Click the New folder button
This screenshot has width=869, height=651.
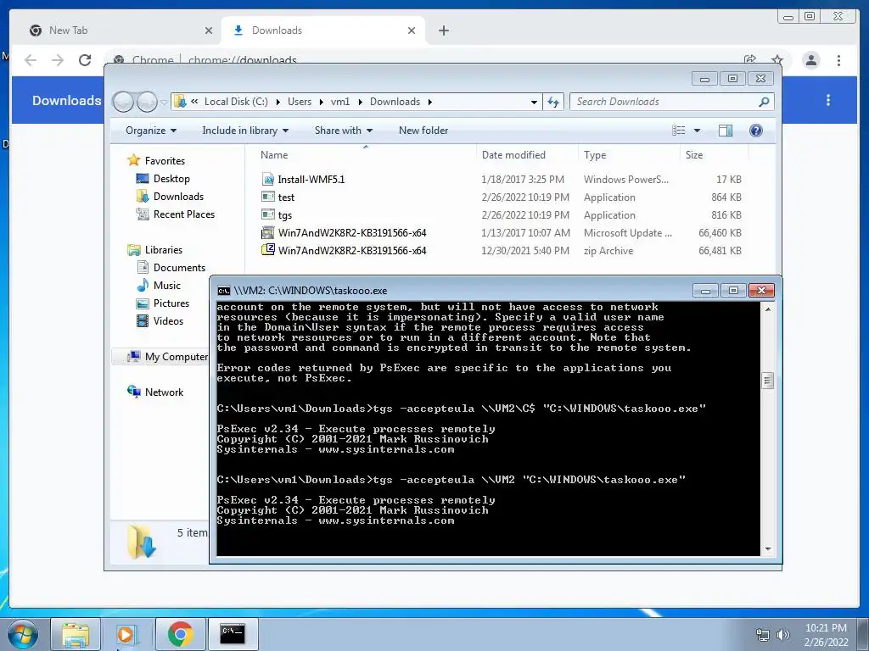[x=423, y=131]
